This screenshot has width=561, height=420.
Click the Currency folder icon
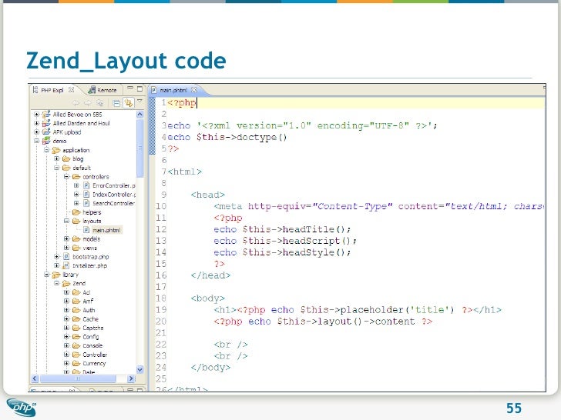(x=76, y=363)
